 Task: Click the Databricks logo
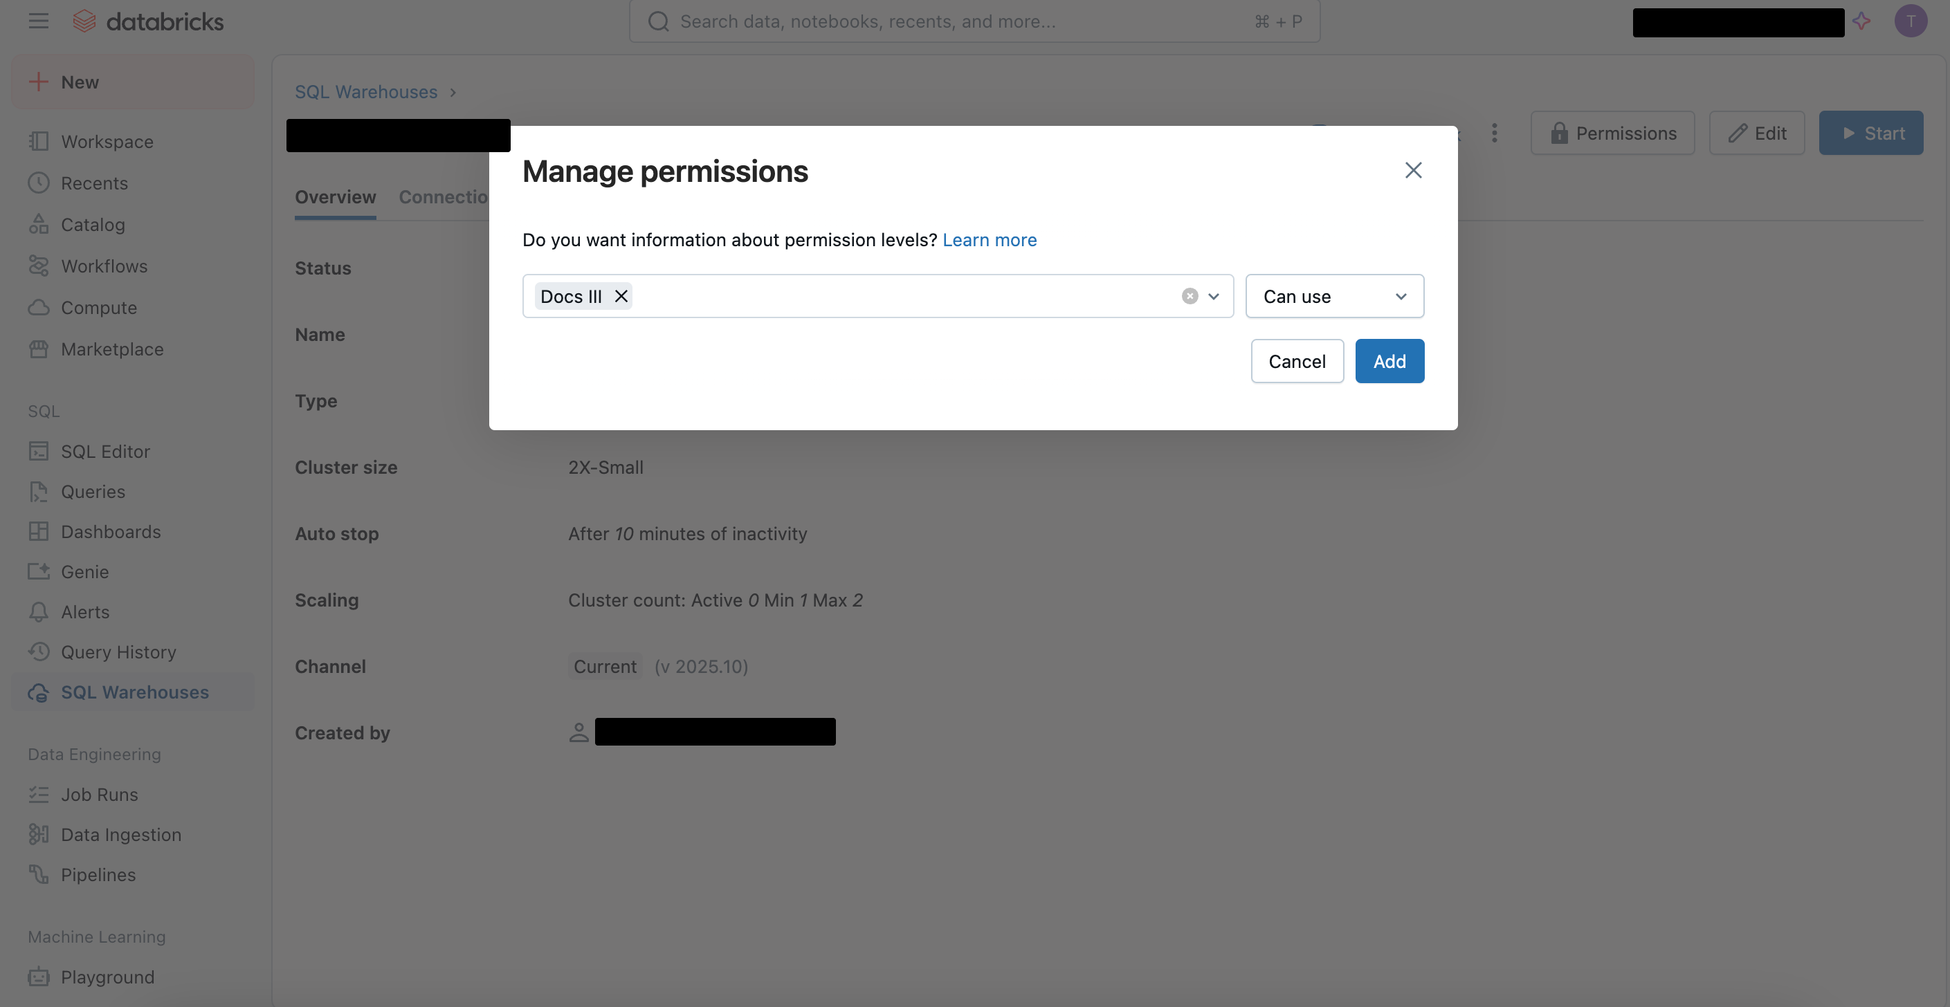pos(147,21)
